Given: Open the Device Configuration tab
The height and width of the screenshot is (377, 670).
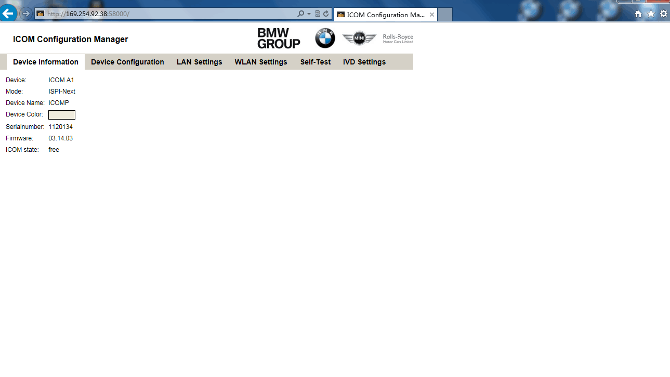Looking at the screenshot, I should coord(127,62).
